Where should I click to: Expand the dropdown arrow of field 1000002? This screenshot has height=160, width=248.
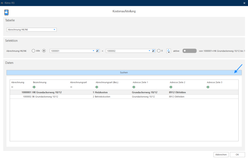tap(149, 51)
